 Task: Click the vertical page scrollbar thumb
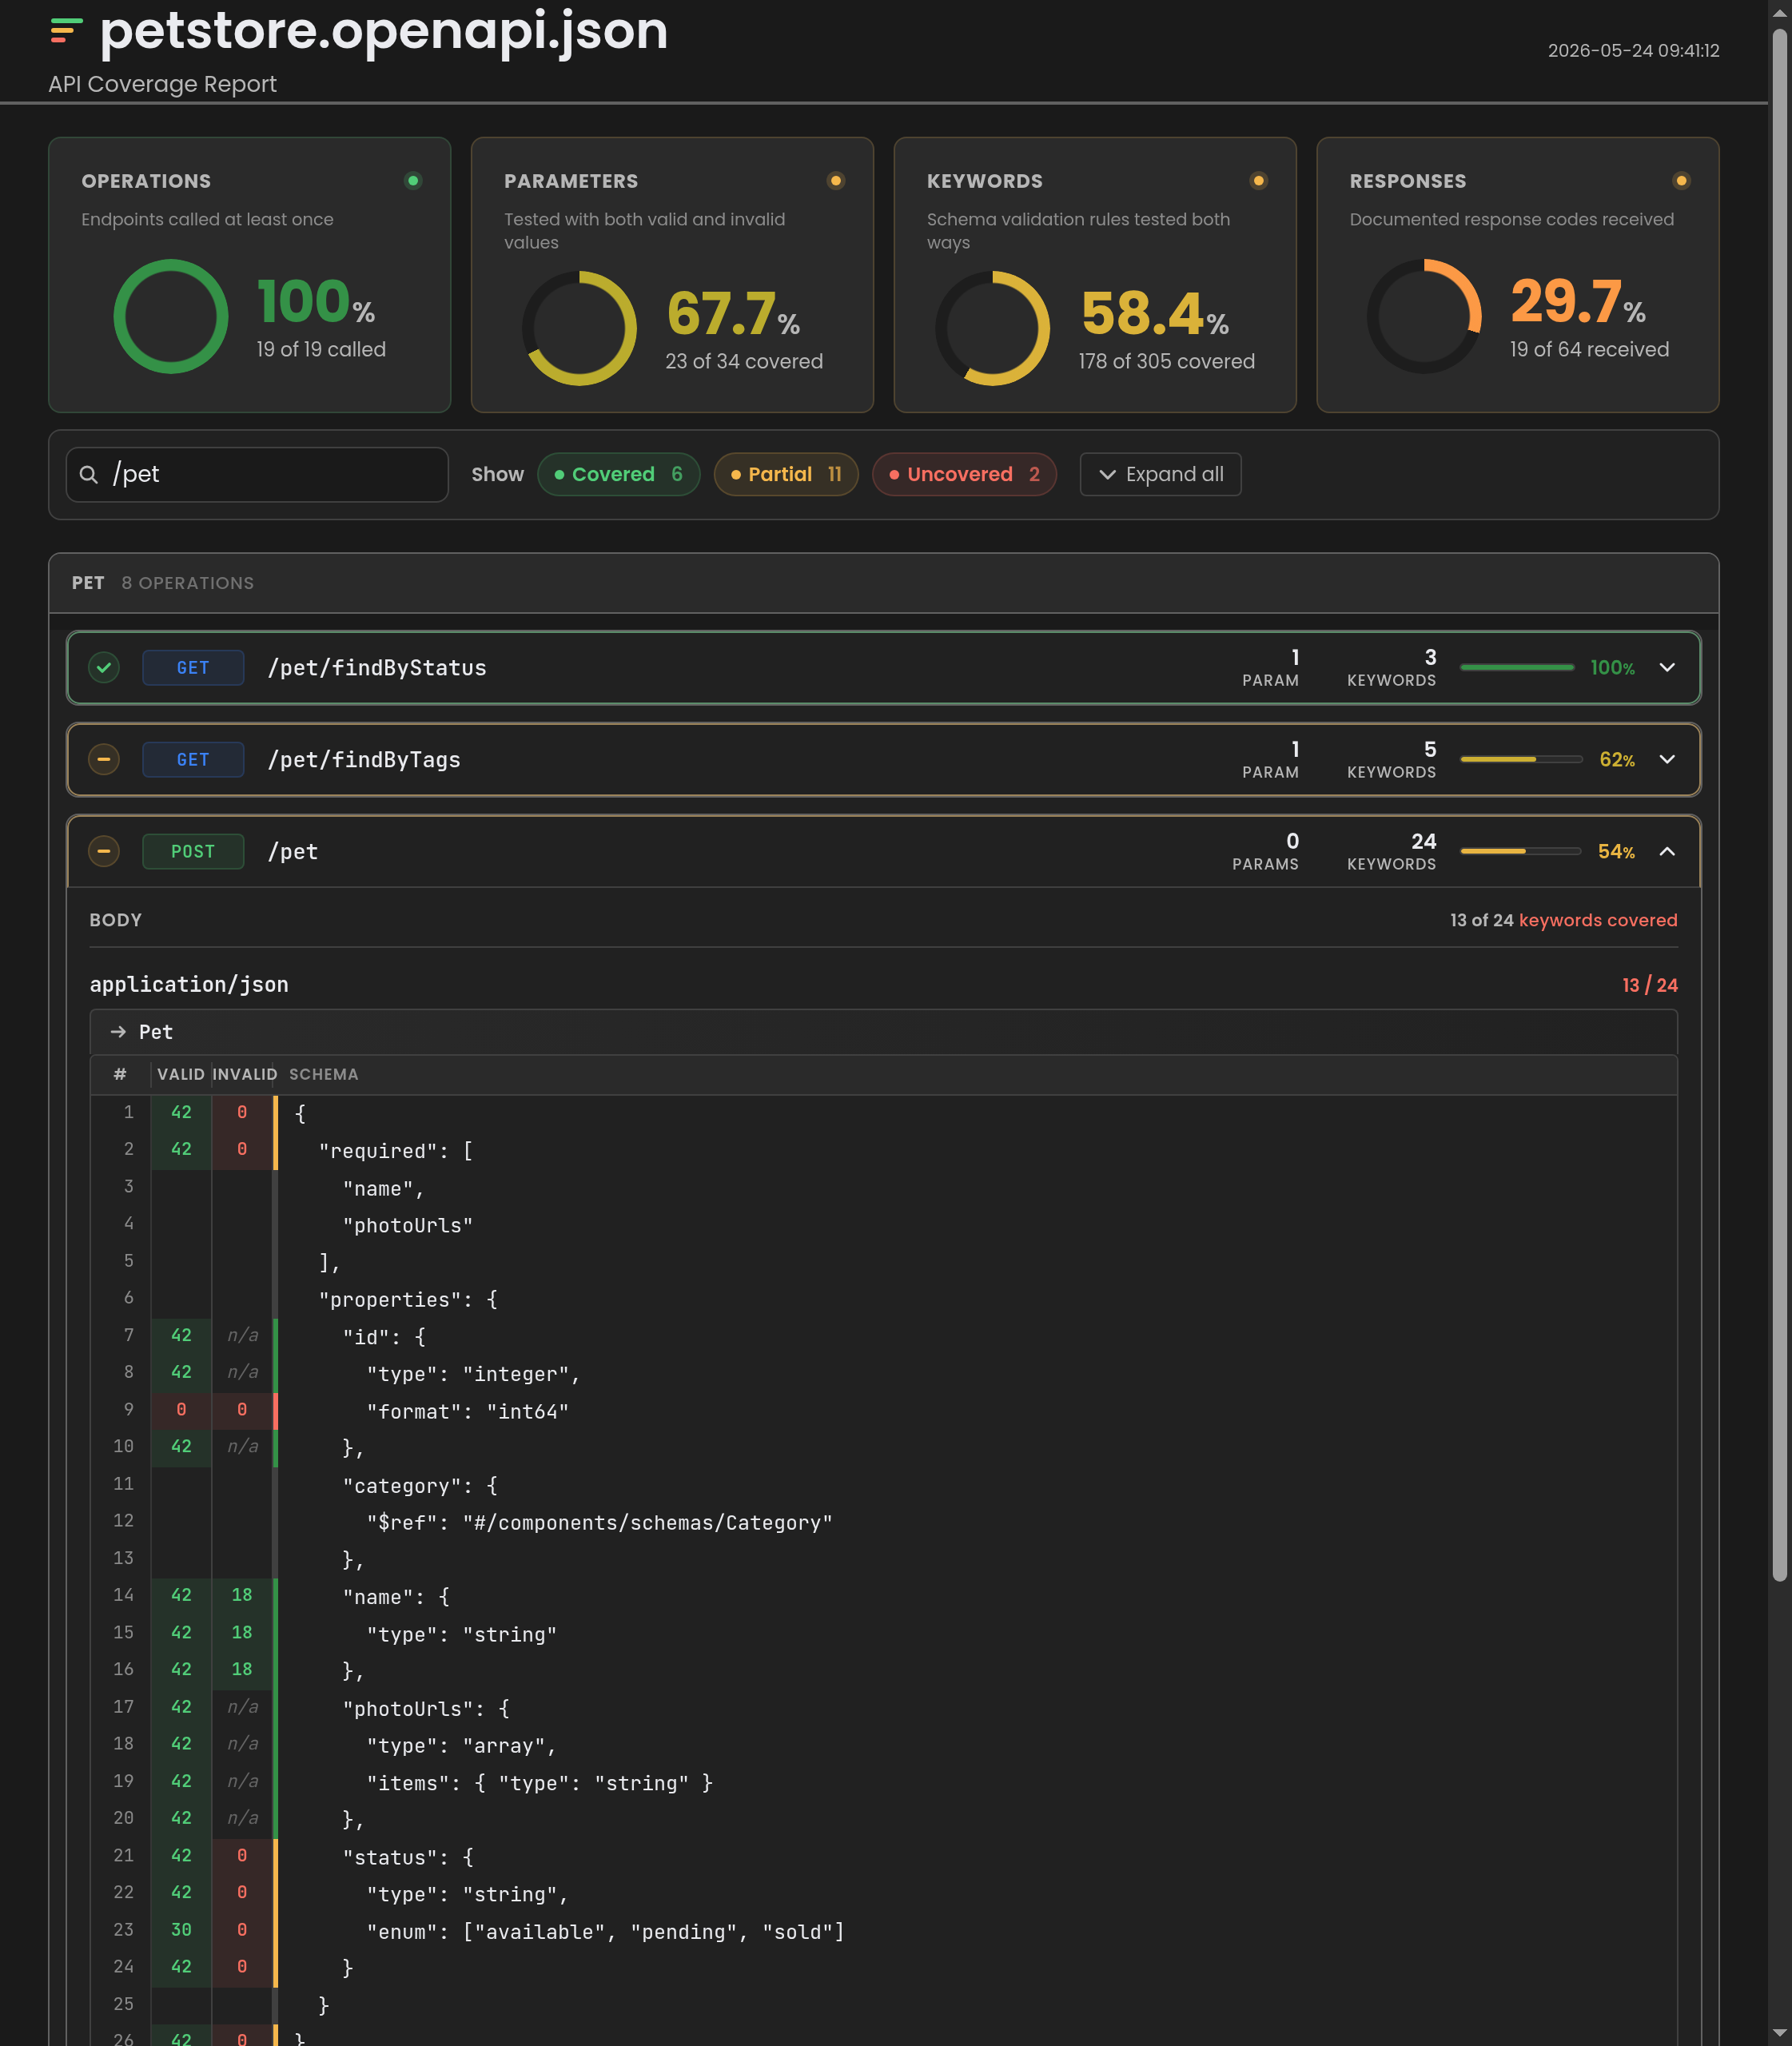(x=1780, y=804)
